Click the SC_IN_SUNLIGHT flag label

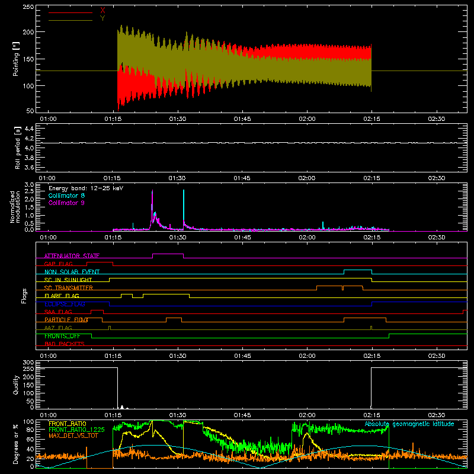[x=68, y=280]
